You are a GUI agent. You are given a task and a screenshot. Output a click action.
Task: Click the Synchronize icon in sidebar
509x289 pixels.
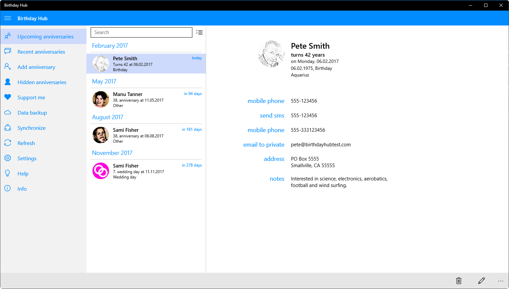[8, 128]
